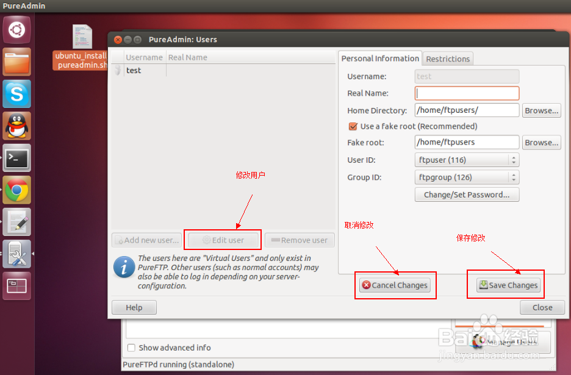Click Change/Set Password button
Screen dimensions: 571x375
[x=467, y=195]
